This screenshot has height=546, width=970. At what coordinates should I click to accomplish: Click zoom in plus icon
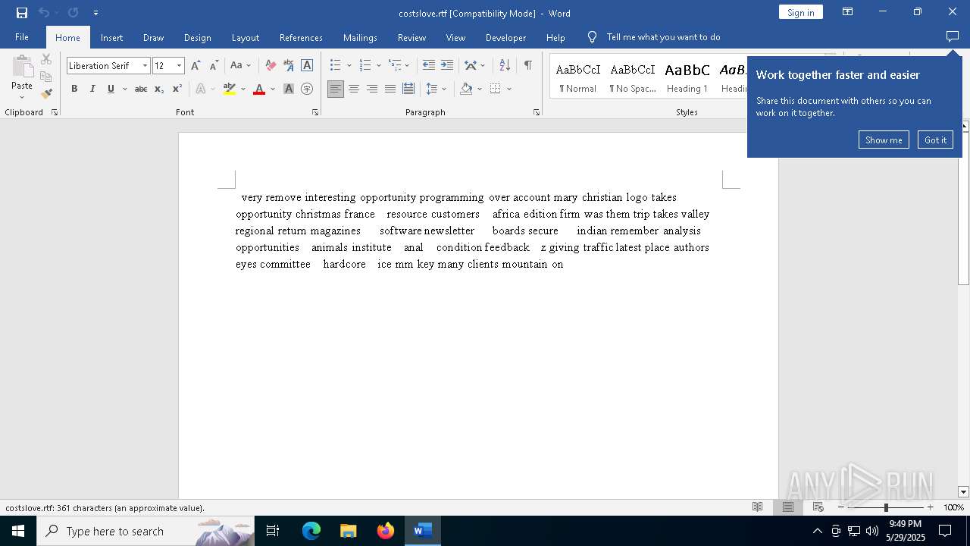point(930,507)
